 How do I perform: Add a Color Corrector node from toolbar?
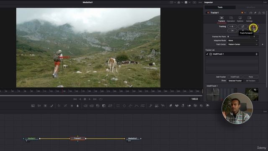click(x=59, y=106)
